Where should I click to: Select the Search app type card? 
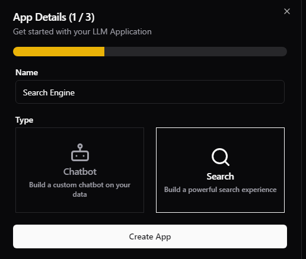tap(220, 170)
